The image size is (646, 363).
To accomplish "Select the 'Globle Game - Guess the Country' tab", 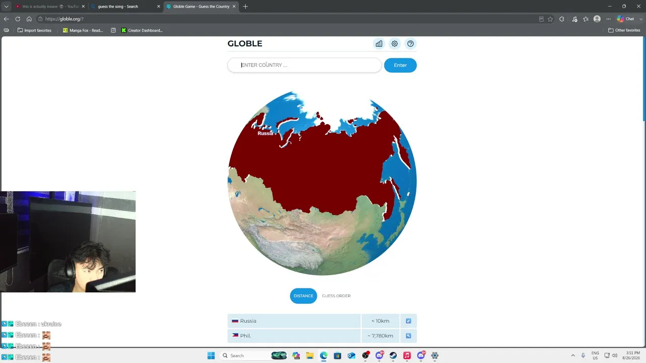I will click(200, 7).
